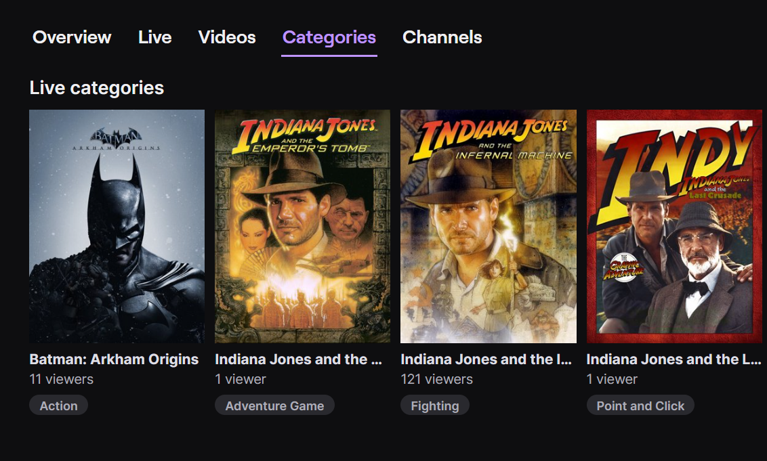The image size is (767, 461).
Task: Click the 1 viewer text above Adventure Game
Action: [241, 379]
